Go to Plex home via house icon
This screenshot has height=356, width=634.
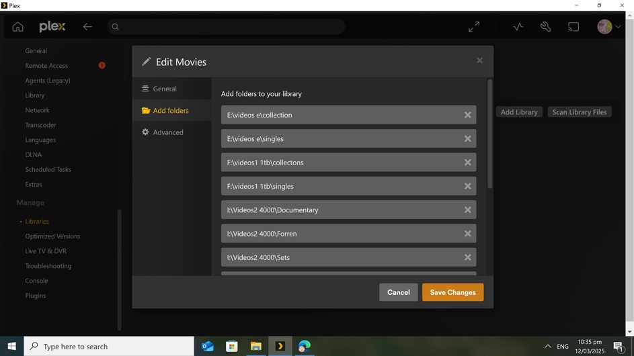[17, 27]
